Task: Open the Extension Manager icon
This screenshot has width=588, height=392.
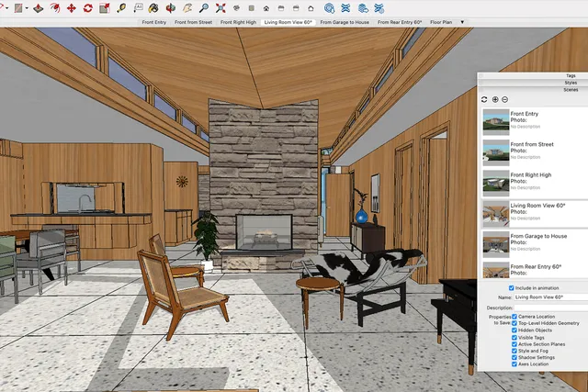Action: (x=379, y=8)
